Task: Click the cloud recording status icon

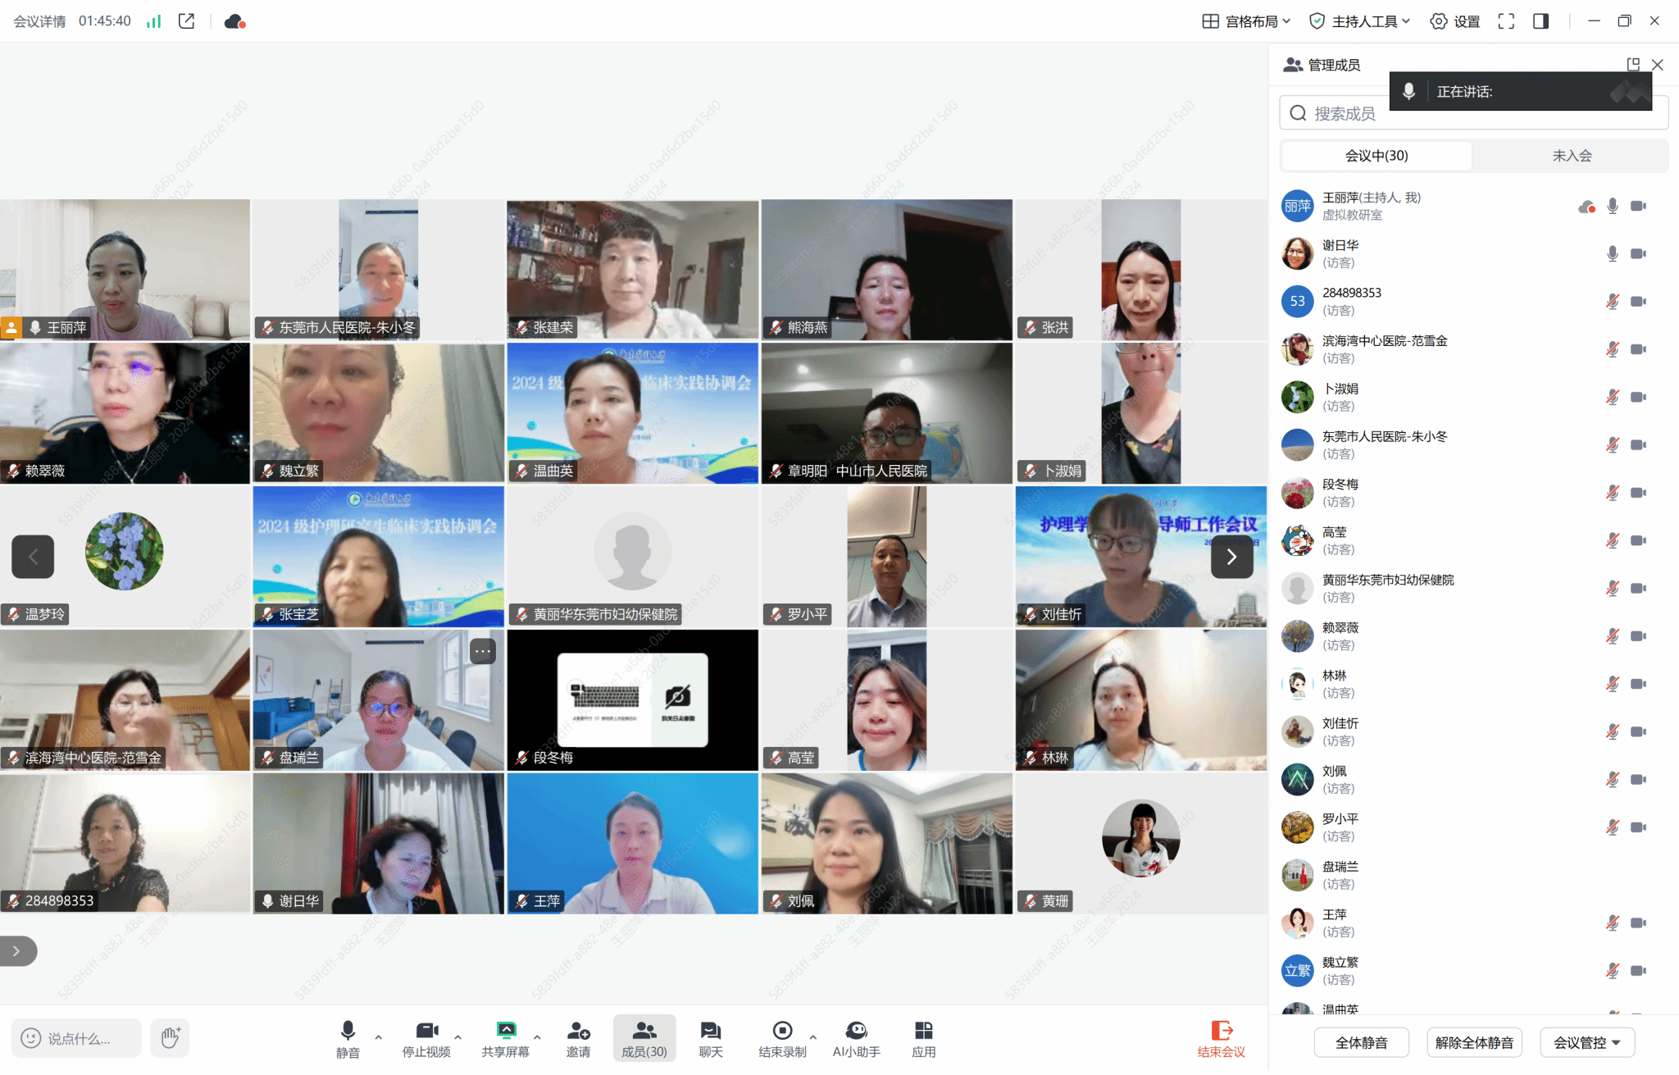Action: (x=234, y=21)
